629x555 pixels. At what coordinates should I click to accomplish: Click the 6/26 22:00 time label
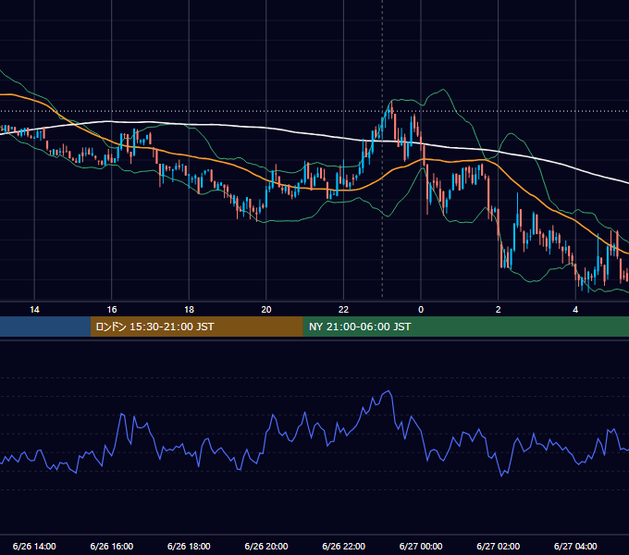343,546
